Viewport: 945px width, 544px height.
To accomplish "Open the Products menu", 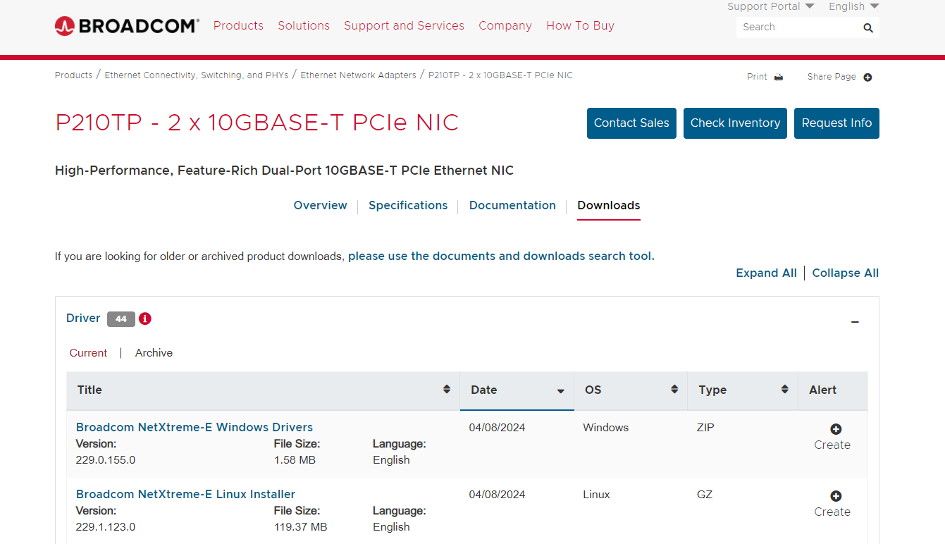I will 238,26.
